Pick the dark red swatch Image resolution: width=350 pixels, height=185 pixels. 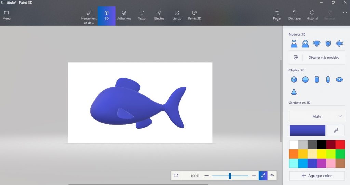pyautogui.click(x=331, y=145)
